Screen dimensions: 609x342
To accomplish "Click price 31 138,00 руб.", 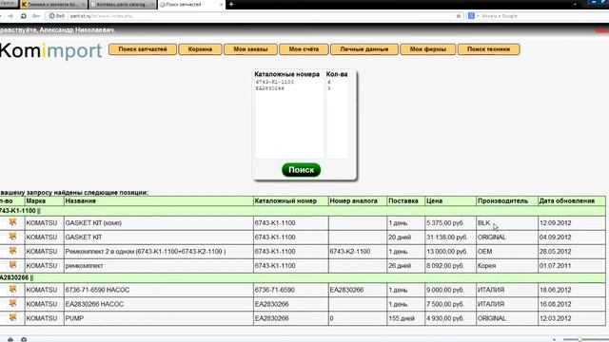I will [x=446, y=237].
